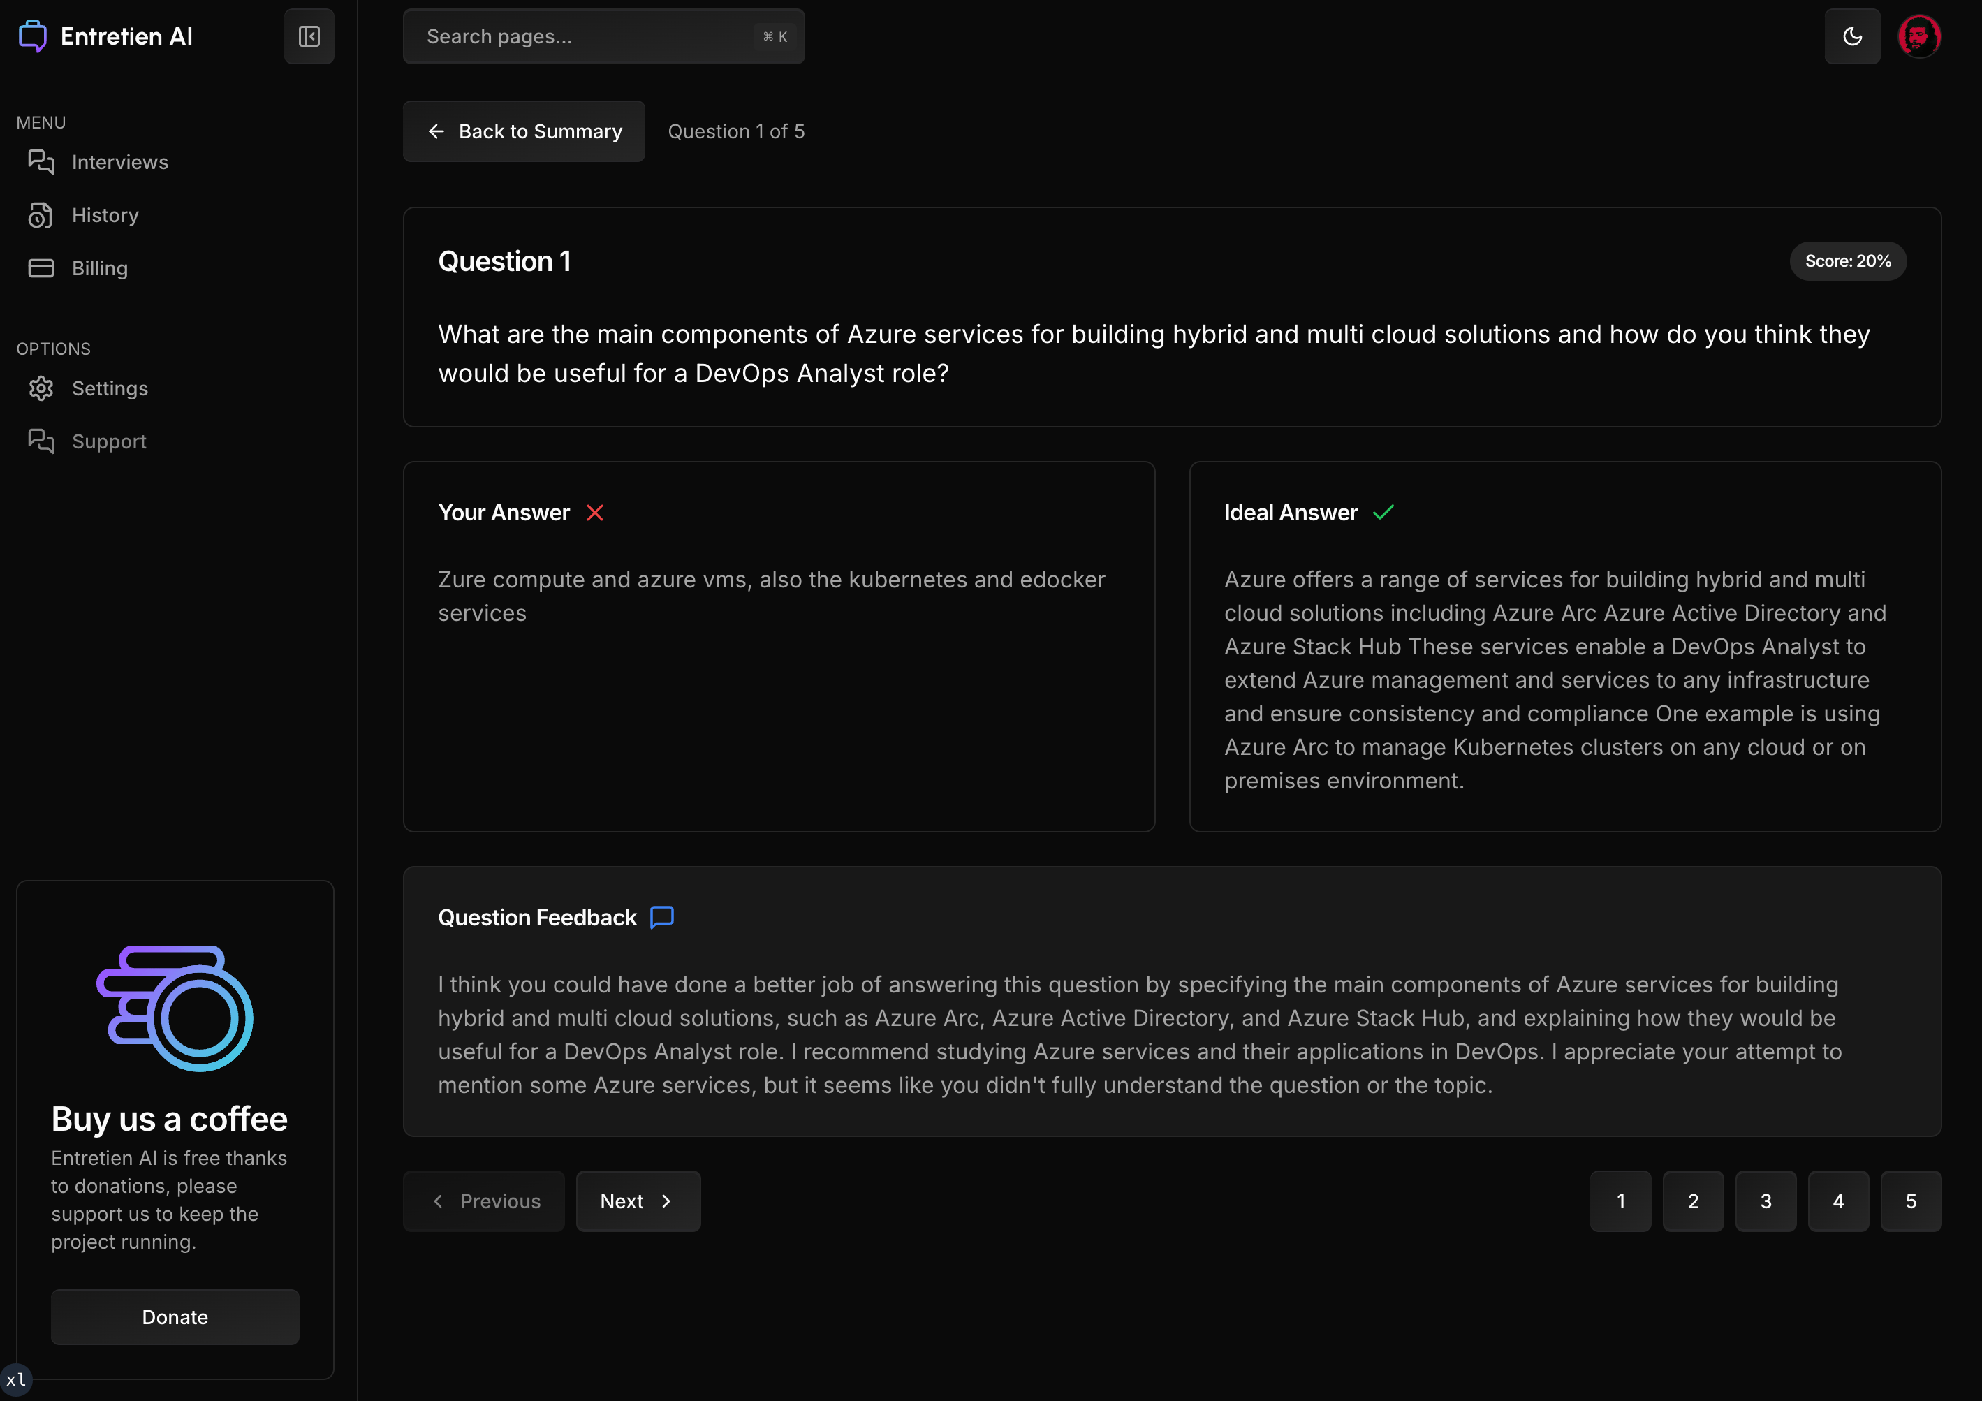1982x1401 pixels.
Task: Open History from the sidebar
Action: 105,215
